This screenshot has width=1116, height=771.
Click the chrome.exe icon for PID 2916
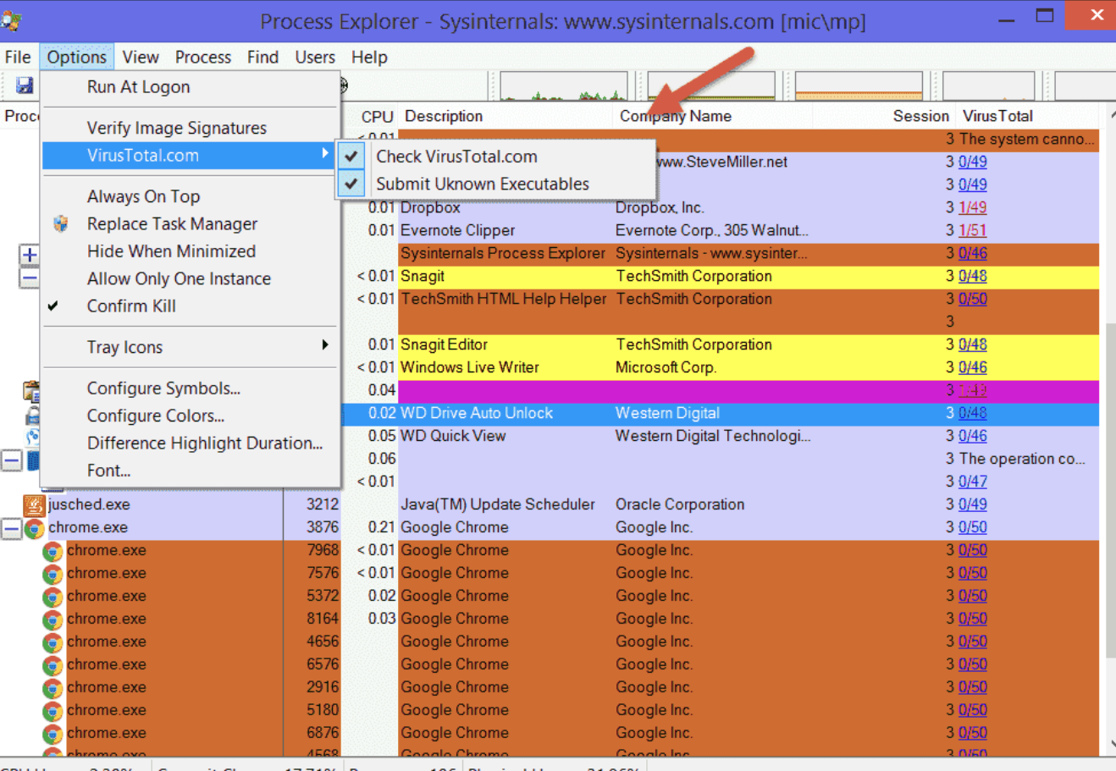point(52,688)
